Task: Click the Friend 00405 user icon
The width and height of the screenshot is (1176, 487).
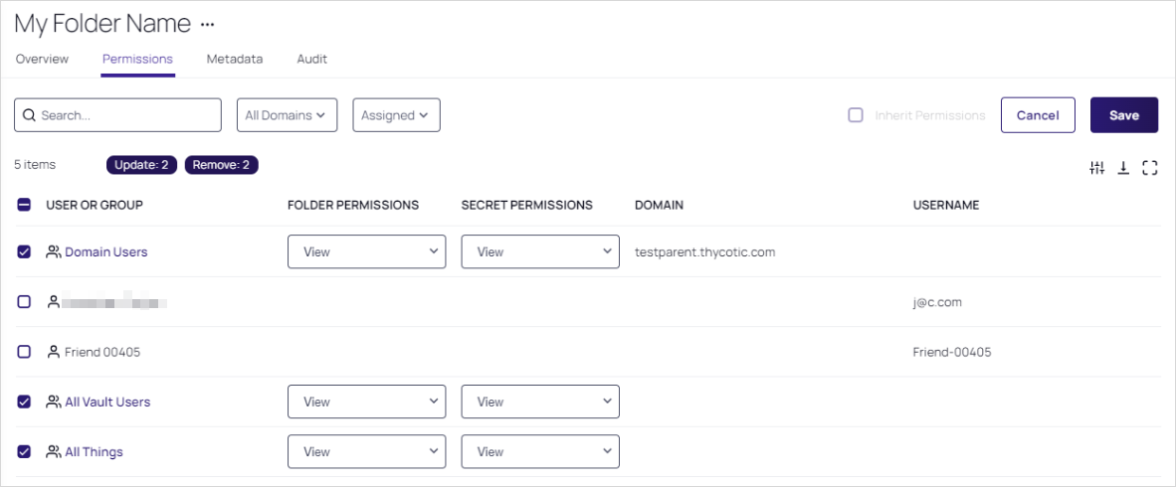Action: pos(54,352)
